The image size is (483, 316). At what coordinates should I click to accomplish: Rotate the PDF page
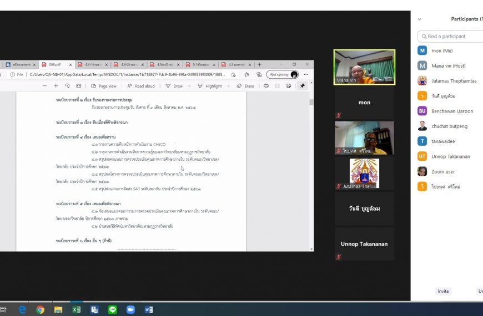point(67,86)
